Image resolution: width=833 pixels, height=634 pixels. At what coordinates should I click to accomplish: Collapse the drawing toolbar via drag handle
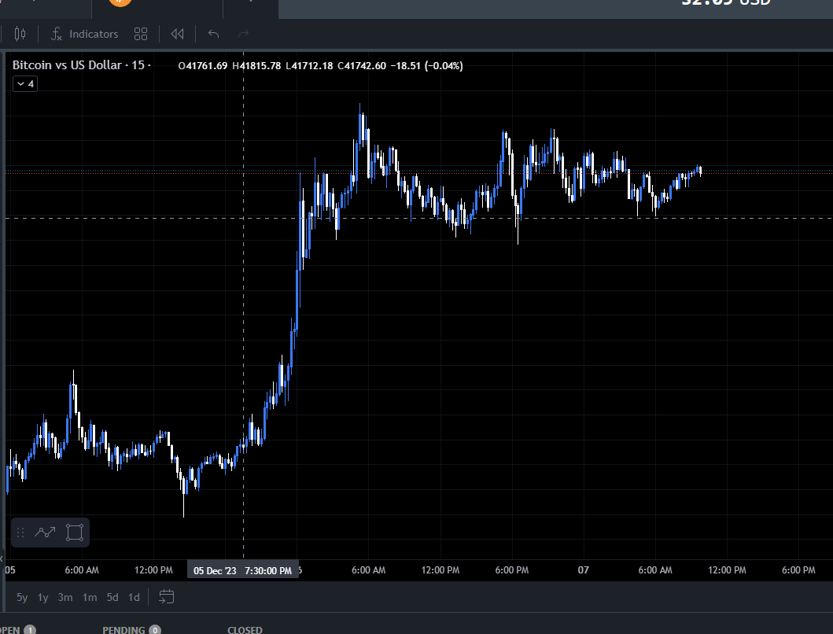20,532
